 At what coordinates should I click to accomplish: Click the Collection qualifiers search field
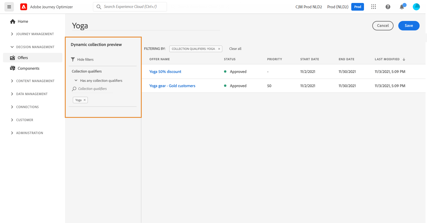[94, 89]
